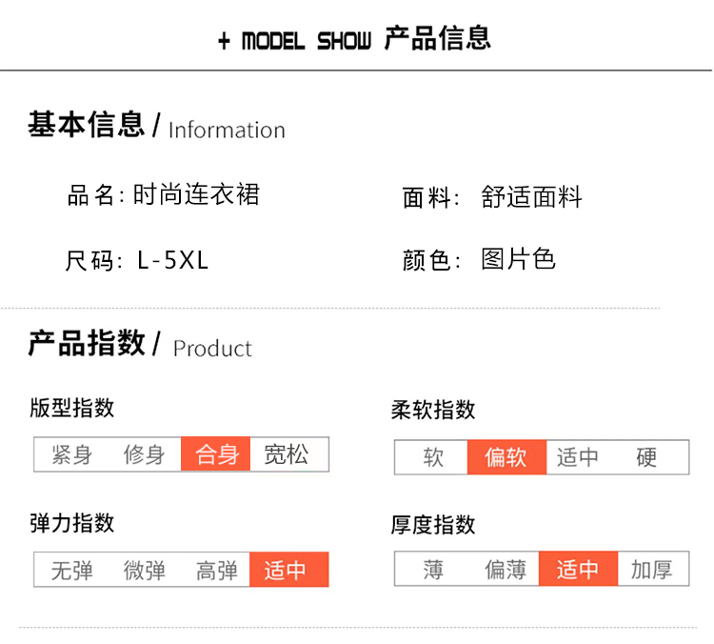714x644 pixels.
Task: Pick 薄 in the 厚度指数 row
Action: (432, 570)
